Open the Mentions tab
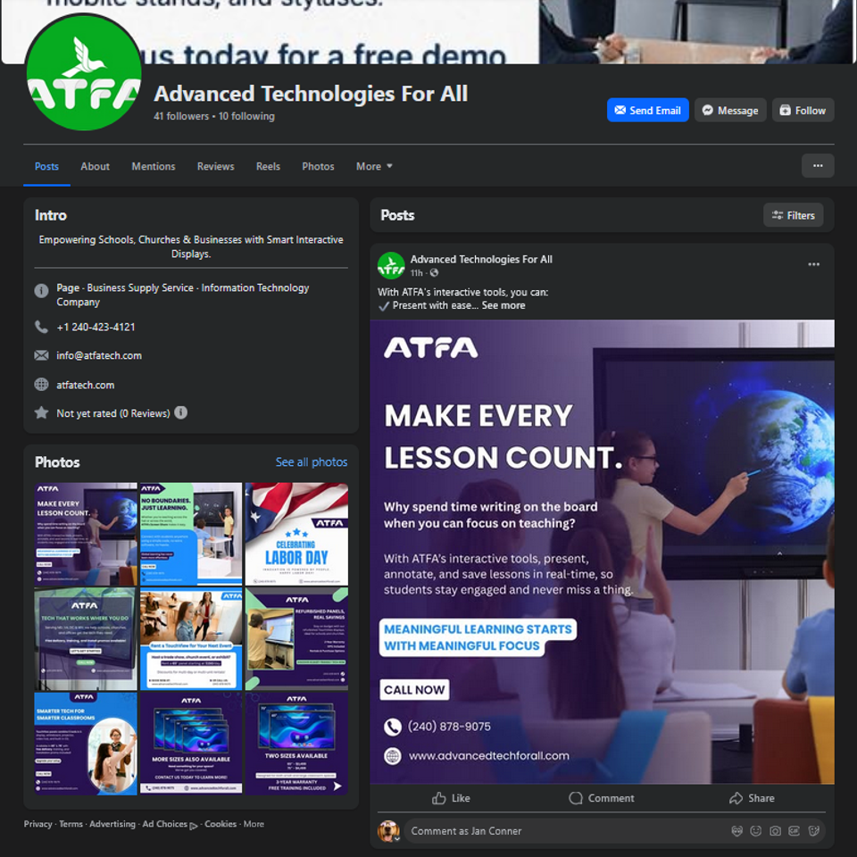Screen dimensions: 857x857 (x=153, y=166)
